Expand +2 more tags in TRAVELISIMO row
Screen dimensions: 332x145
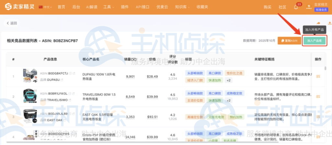coord(229,100)
